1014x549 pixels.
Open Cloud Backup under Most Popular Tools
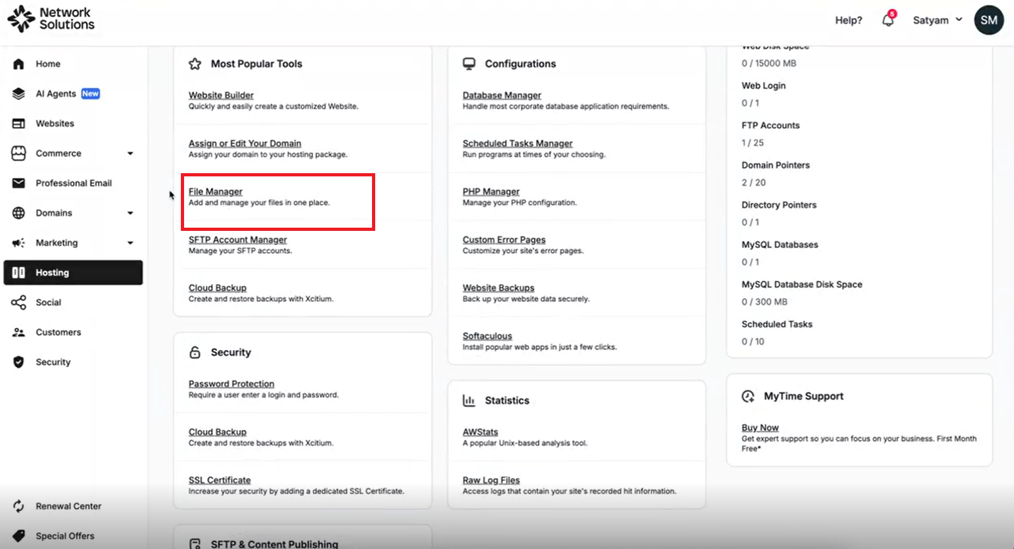[217, 287]
